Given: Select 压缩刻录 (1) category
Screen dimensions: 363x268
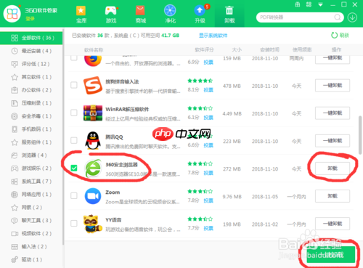Looking at the screenshot, I should 31,103.
